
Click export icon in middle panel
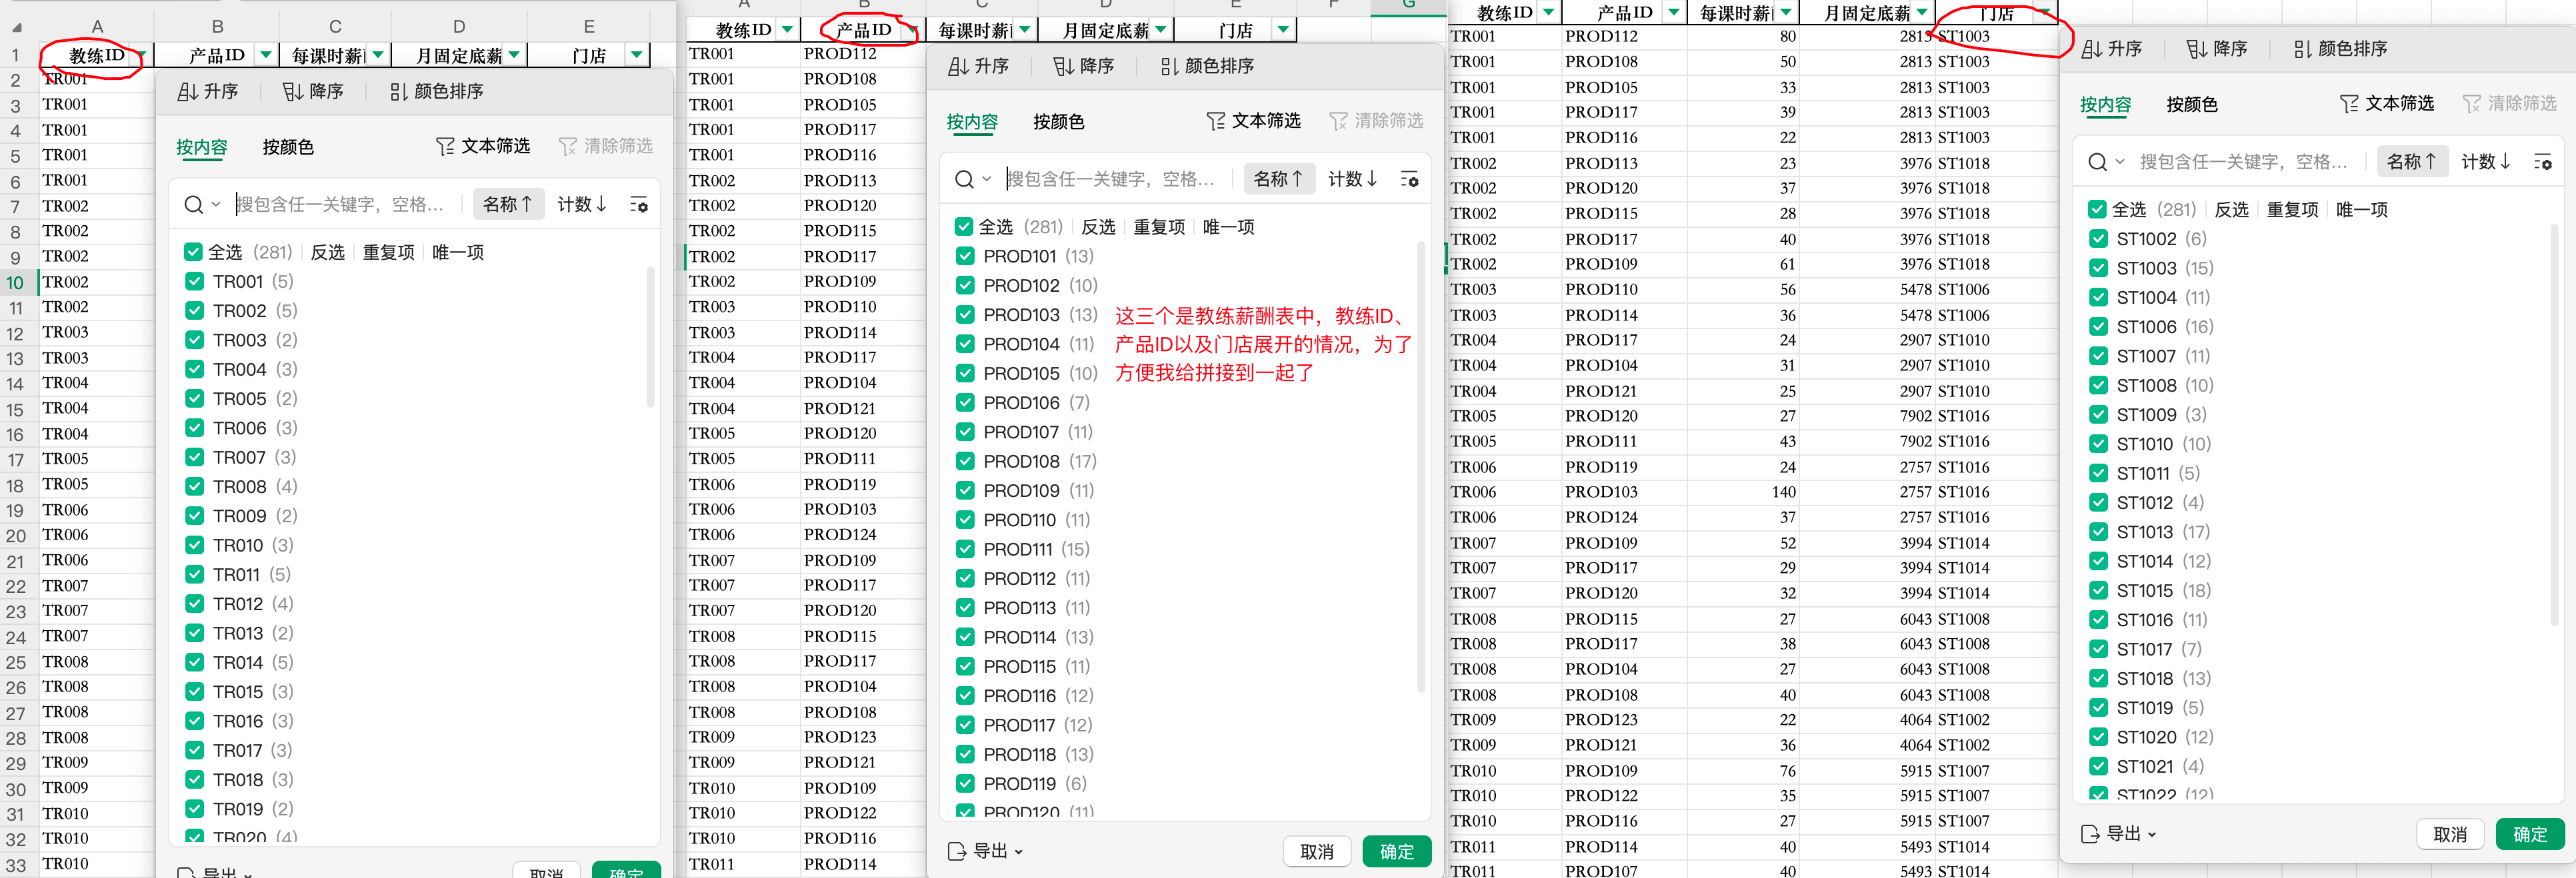[x=957, y=851]
